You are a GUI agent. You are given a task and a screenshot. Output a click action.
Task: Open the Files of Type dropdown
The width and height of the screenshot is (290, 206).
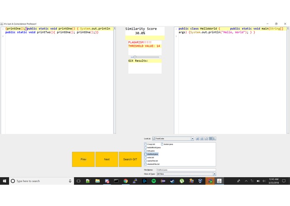214,174
